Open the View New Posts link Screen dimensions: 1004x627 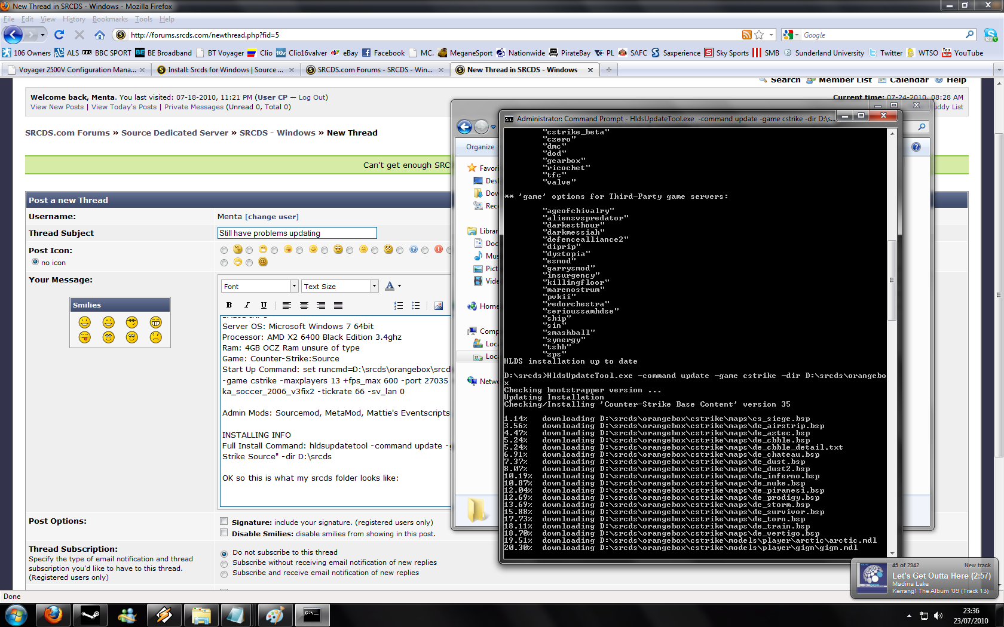57,107
